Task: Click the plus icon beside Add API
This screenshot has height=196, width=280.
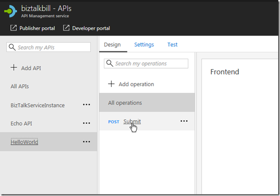Action: click(14, 68)
